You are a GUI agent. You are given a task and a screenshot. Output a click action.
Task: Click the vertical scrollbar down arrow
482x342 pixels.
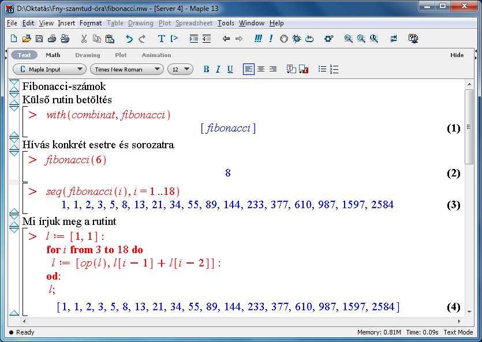coord(469,312)
